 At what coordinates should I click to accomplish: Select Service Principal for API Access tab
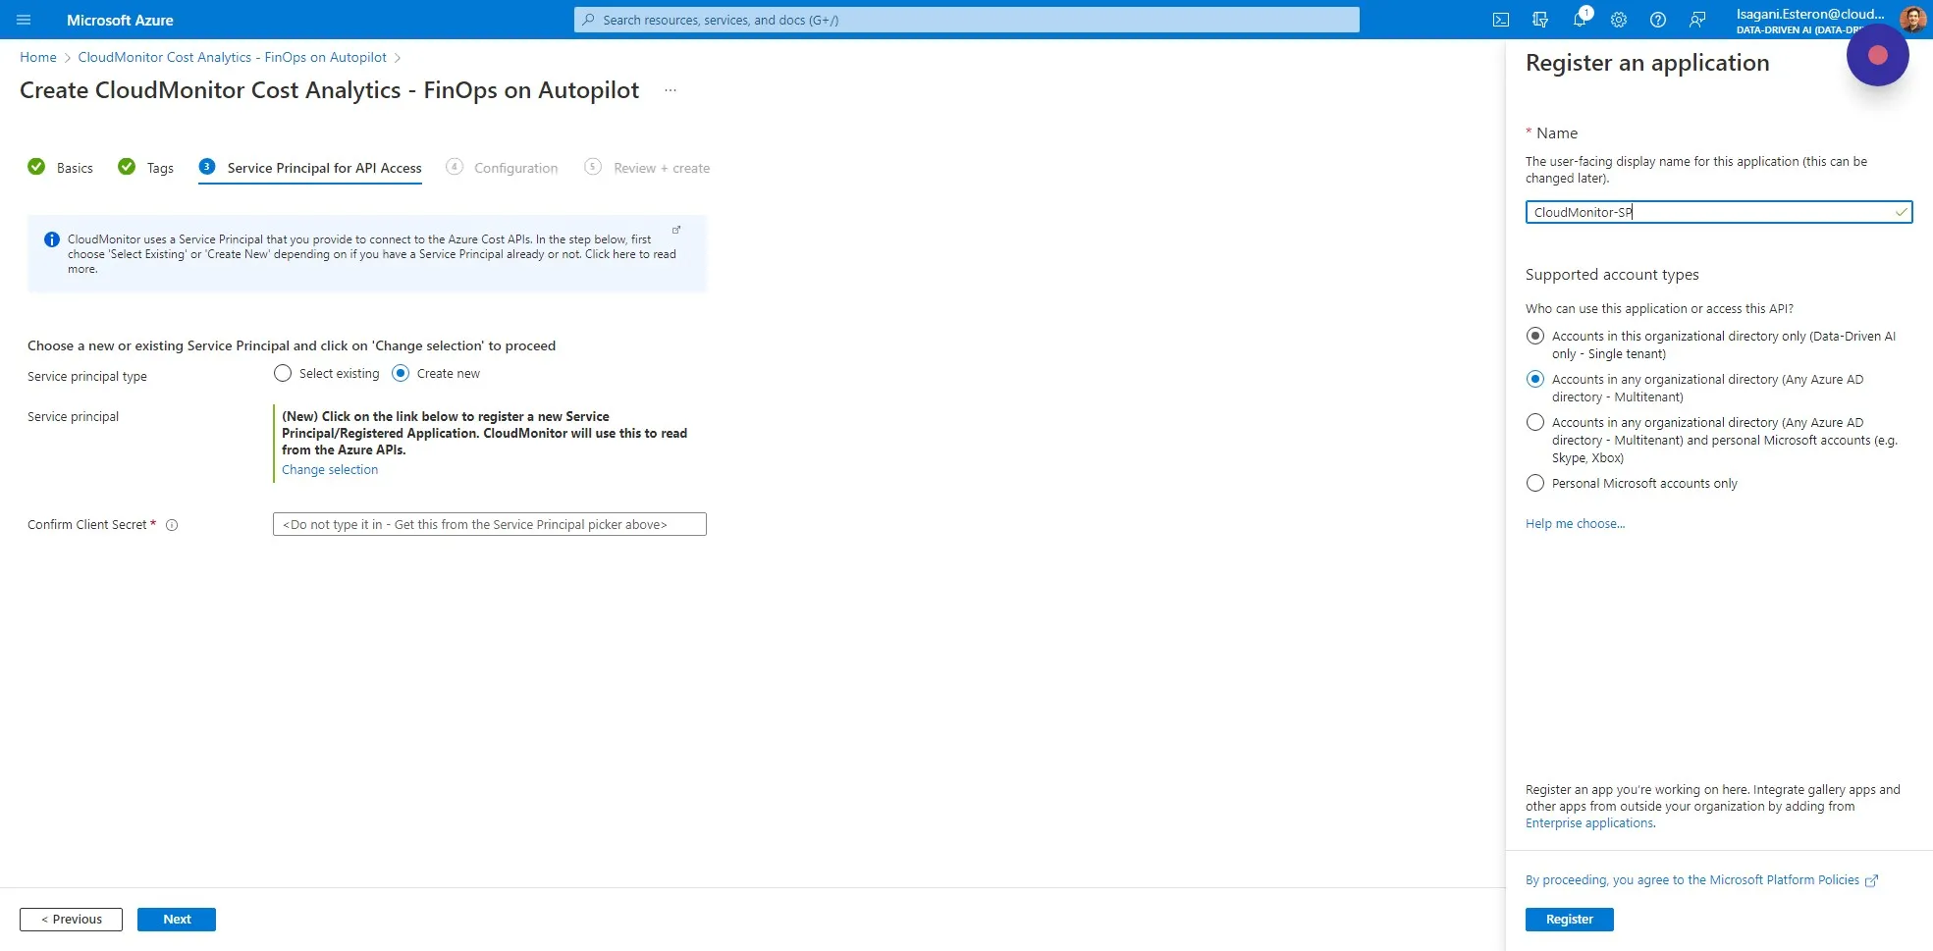[310, 168]
